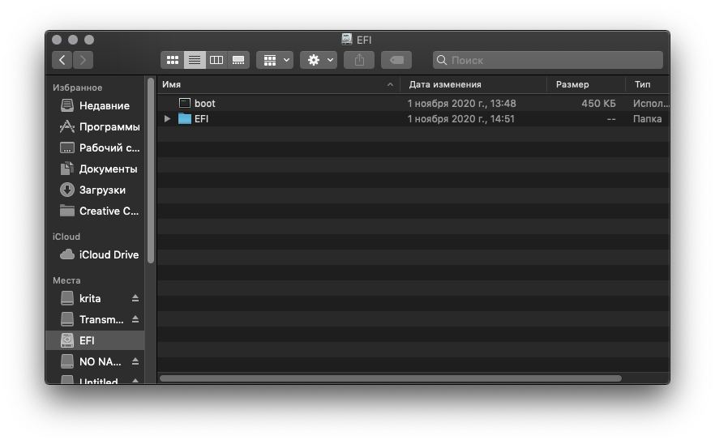Image resolution: width=715 pixels, height=444 pixels.
Task: Sort by the Тип column header
Action: (648, 84)
